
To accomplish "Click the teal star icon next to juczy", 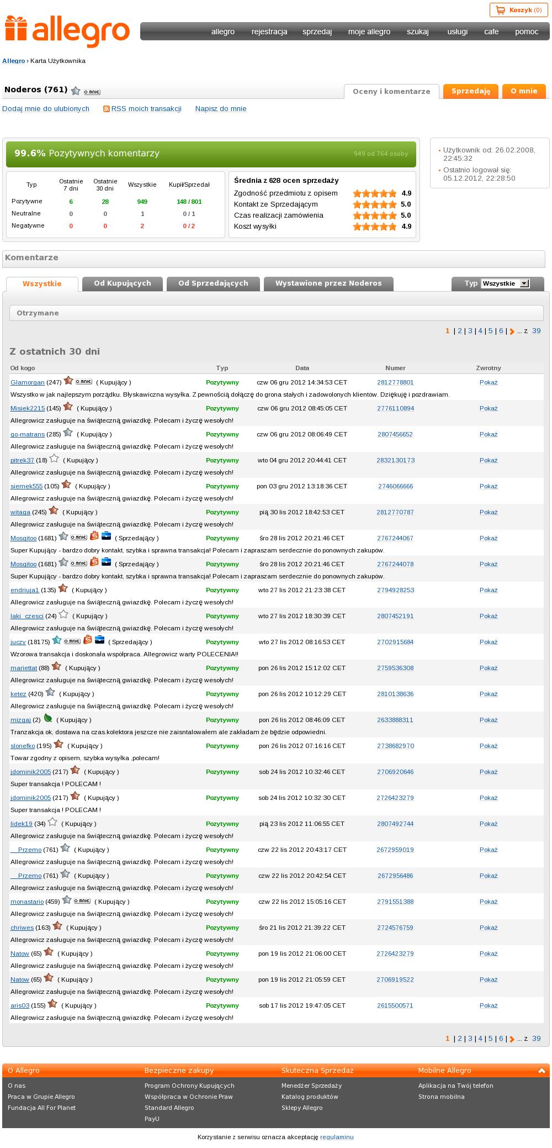I will [x=56, y=640].
